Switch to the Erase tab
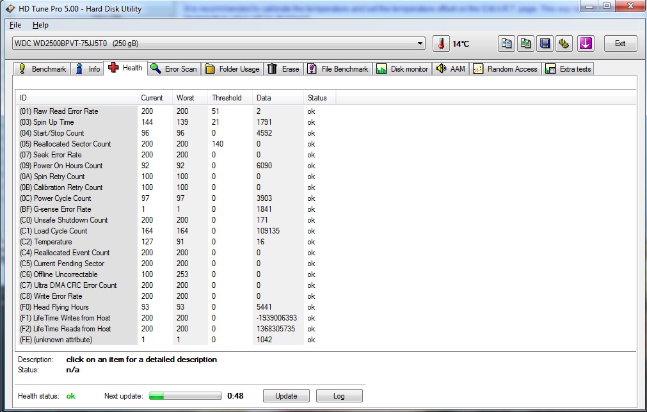Screen dimensions: 647x412 pyautogui.click(x=284, y=69)
